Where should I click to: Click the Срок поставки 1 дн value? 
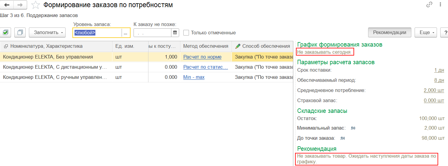(439, 70)
